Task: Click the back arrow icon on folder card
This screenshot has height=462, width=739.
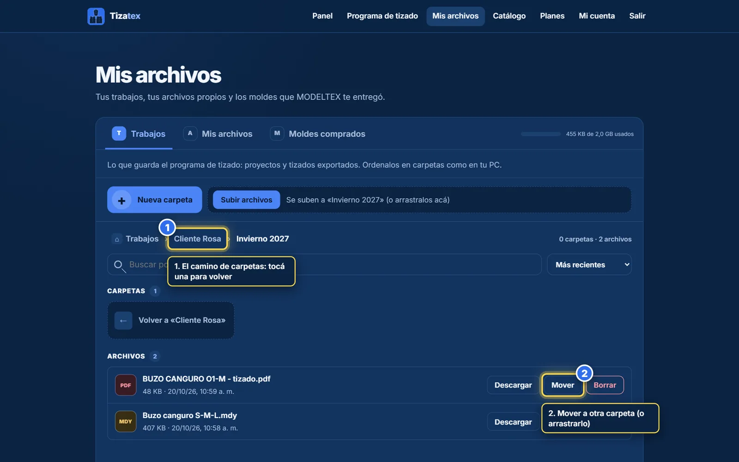Action: 123,321
